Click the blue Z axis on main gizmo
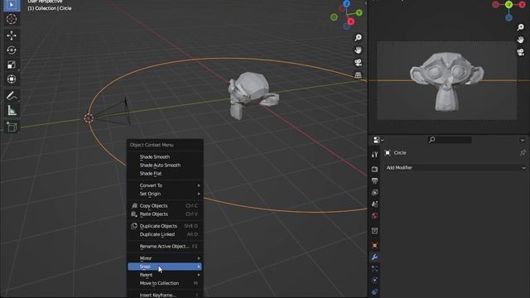 click(346, 3)
